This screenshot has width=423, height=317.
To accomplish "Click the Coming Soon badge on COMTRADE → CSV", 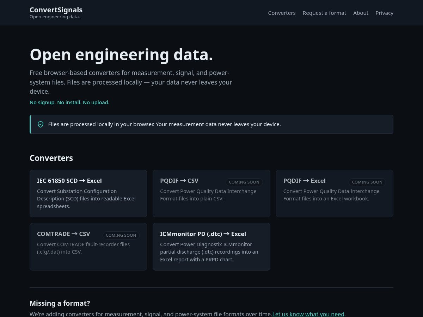I will click(121, 235).
